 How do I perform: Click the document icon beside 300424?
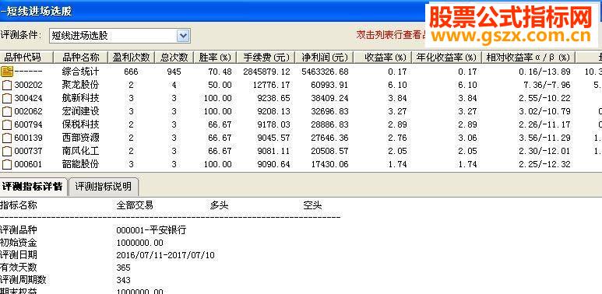[x=7, y=98]
